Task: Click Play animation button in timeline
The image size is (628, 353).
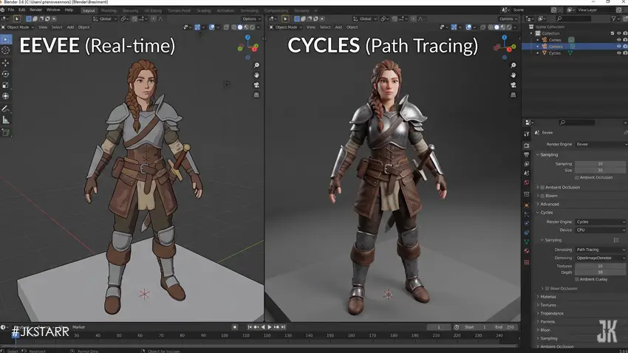Action: 270,327
